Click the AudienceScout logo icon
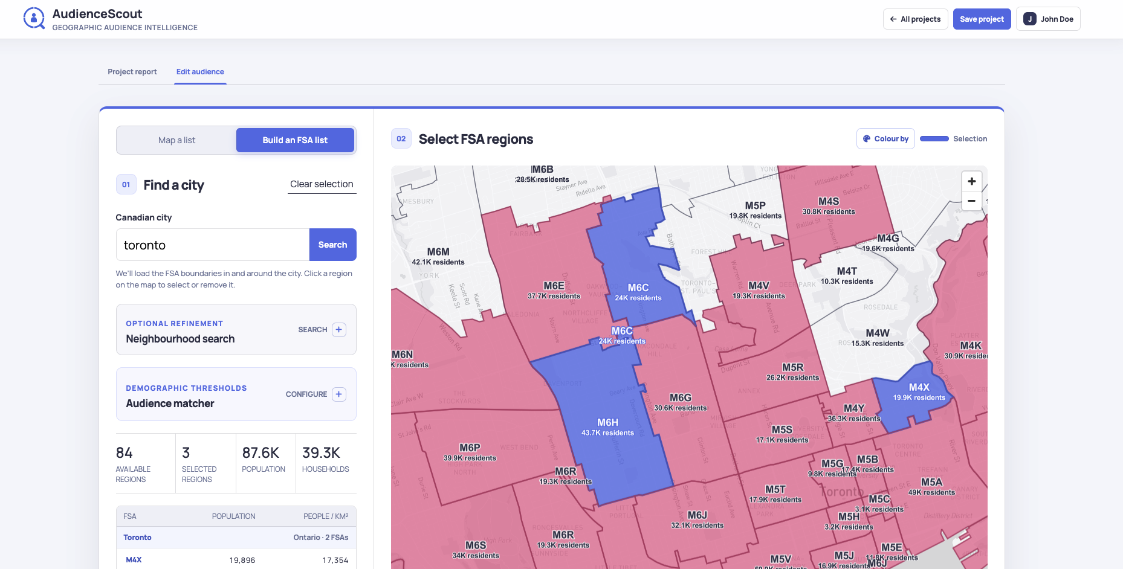The width and height of the screenshot is (1123, 569). pos(34,19)
